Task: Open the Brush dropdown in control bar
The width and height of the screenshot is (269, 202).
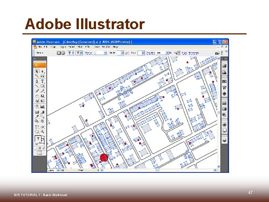Action: click(x=123, y=53)
